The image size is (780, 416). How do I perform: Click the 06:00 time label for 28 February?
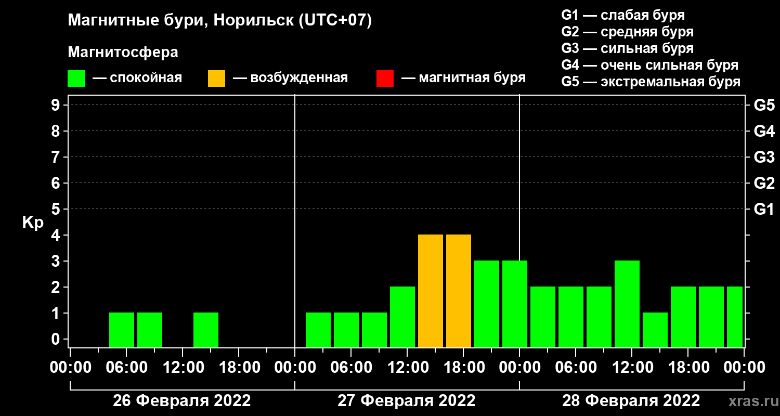coord(575,368)
